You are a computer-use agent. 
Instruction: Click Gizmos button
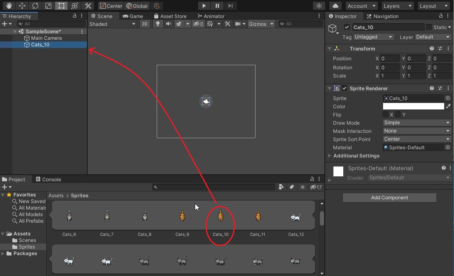258,24
